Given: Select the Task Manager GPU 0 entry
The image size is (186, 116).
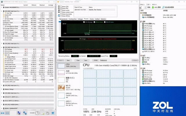Looking at the screenshot, I should (x=68, y=95).
